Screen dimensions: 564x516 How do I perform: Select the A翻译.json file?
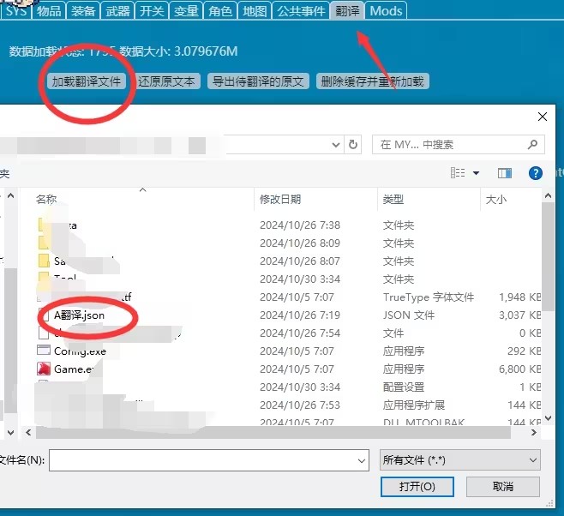coord(79,315)
